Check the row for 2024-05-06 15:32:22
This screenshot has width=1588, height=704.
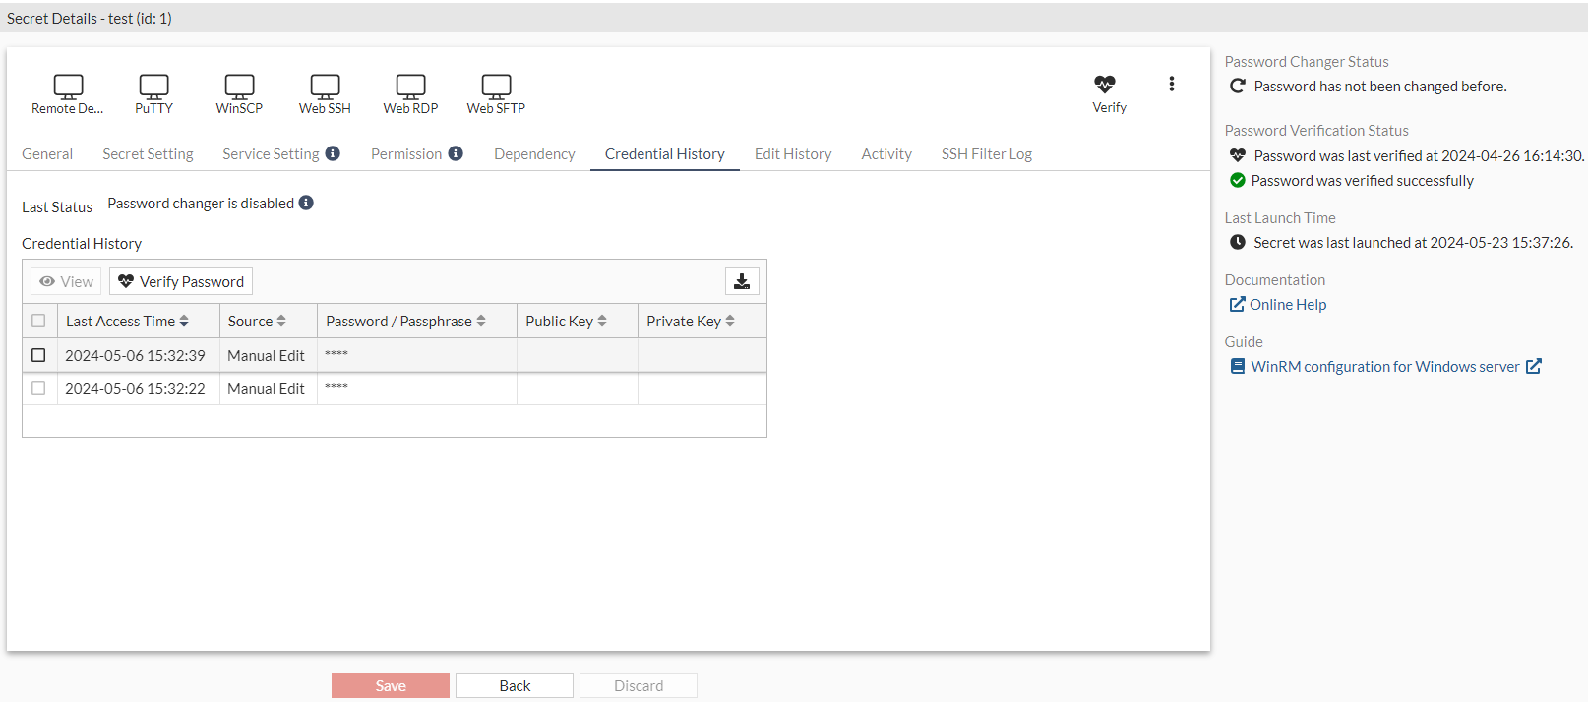point(38,388)
